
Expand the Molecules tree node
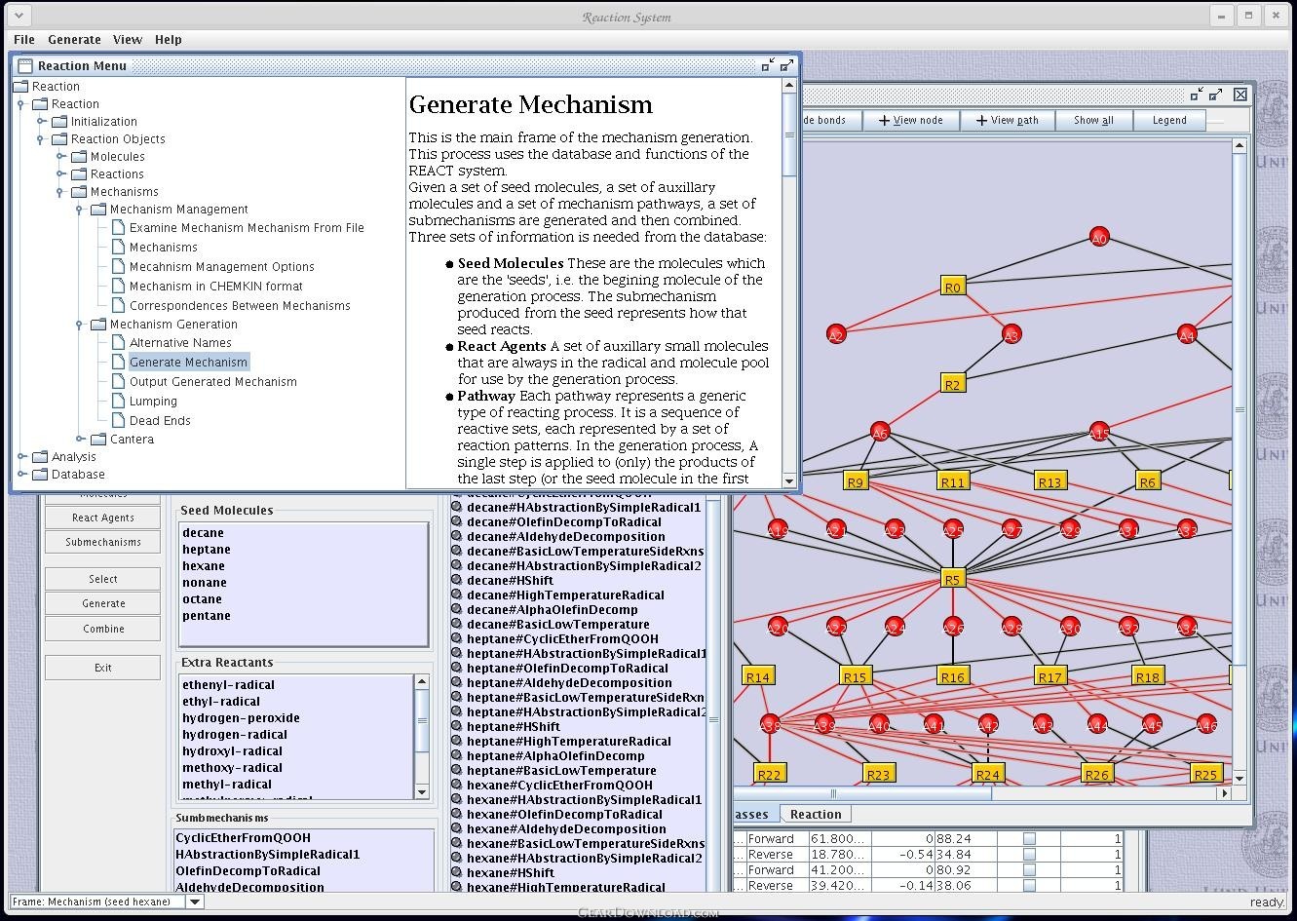point(60,157)
